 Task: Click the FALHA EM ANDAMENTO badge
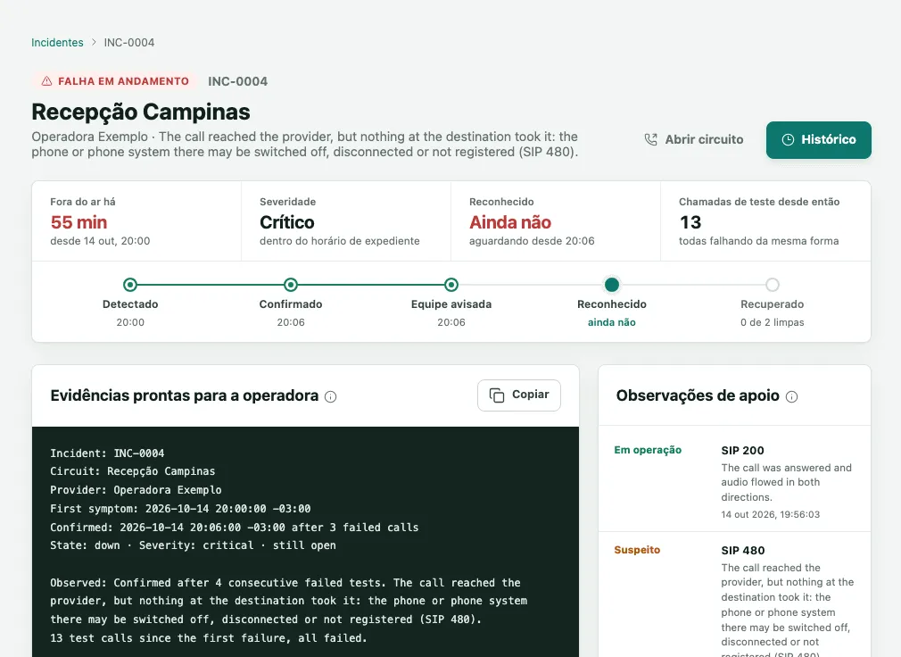114,81
